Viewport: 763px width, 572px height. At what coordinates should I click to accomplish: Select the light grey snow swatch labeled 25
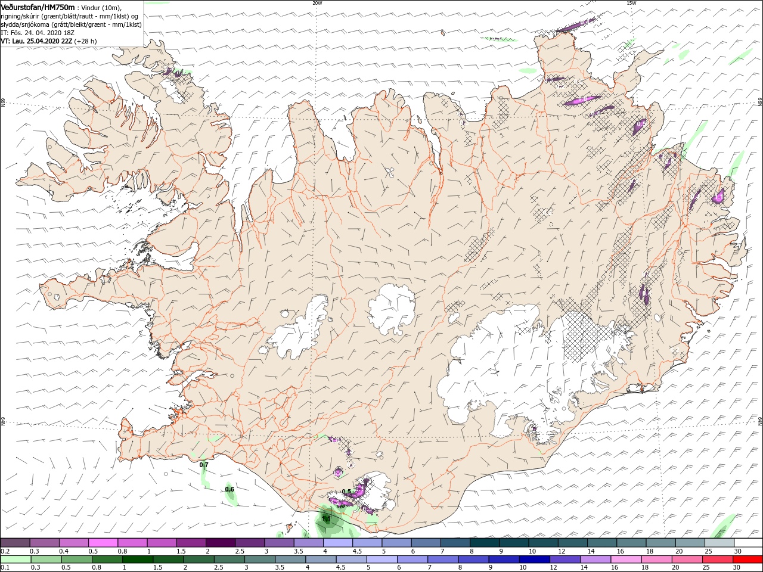point(718,543)
